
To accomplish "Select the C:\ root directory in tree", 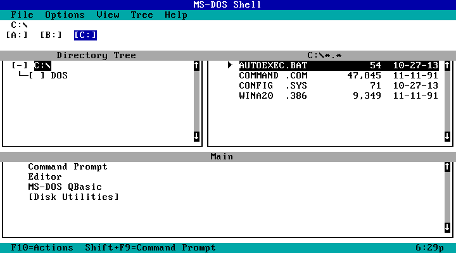I will 42,65.
